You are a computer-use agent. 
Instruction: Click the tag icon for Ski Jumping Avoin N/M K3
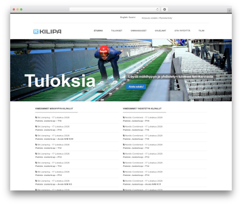tap(36, 181)
